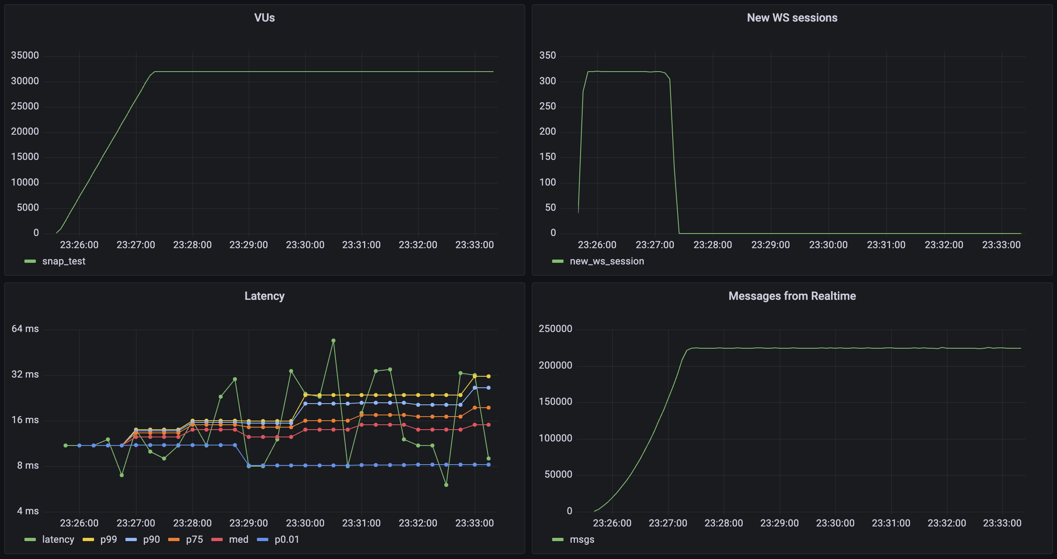The height and width of the screenshot is (559, 1057).
Task: Click the highest green latency spike point
Action: (x=333, y=341)
